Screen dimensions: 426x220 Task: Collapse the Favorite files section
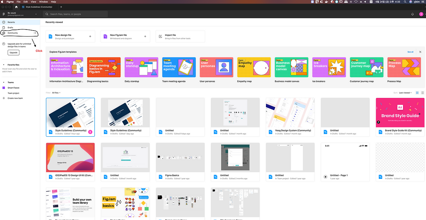click(4, 65)
